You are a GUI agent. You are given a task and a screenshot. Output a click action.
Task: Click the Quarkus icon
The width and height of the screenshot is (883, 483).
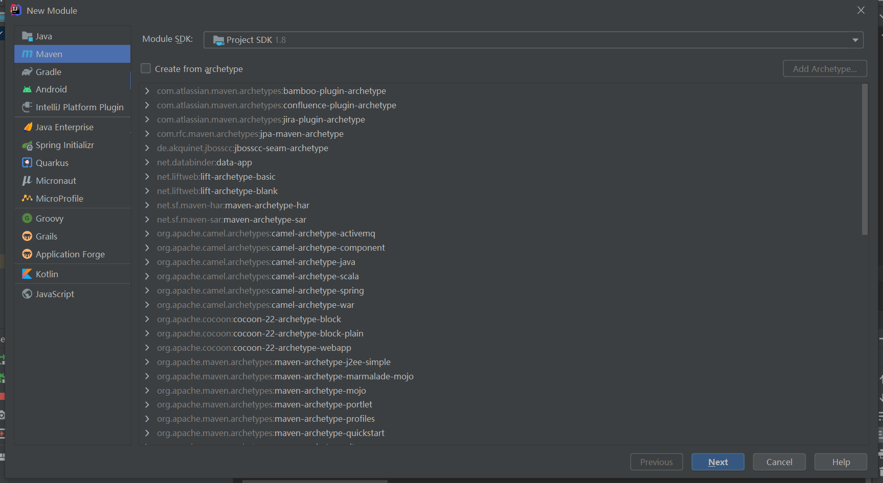(27, 163)
